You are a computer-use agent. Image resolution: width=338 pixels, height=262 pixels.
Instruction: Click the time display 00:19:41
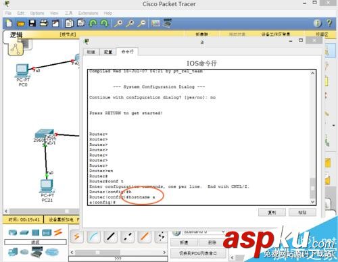pyautogui.click(x=24, y=219)
